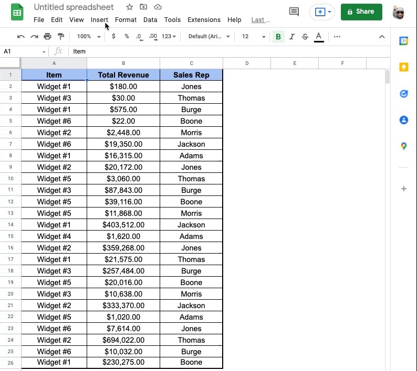Select the Sales Rep header cell

191,75
